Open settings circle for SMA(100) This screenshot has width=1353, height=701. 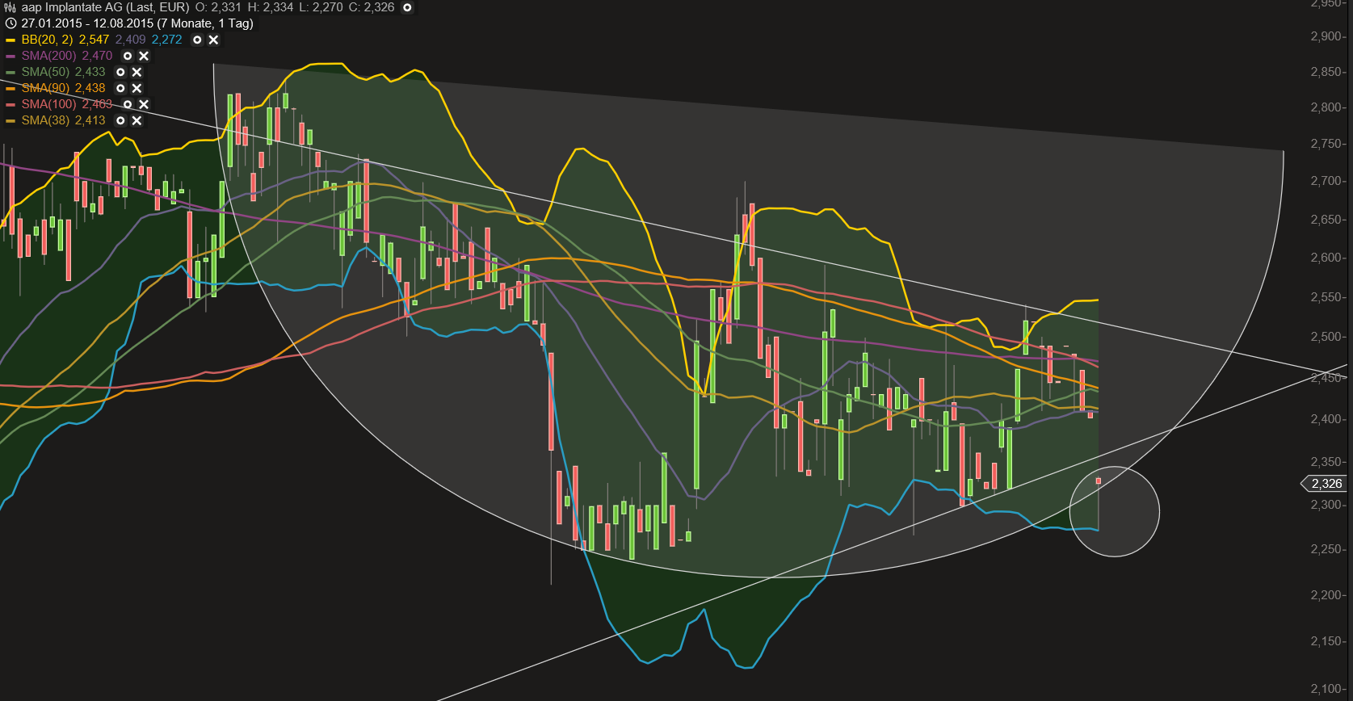[127, 104]
